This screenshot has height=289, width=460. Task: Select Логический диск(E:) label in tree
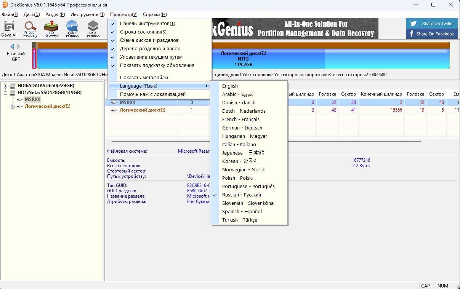48,107
